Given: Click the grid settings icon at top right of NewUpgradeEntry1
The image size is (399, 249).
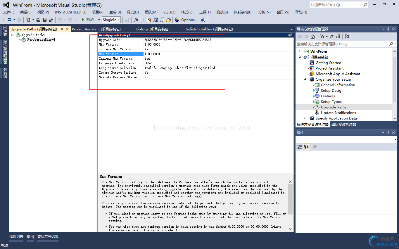Looking at the screenshot, I should [x=290, y=35].
